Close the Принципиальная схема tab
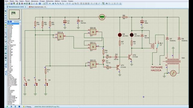 tap(26, 7)
